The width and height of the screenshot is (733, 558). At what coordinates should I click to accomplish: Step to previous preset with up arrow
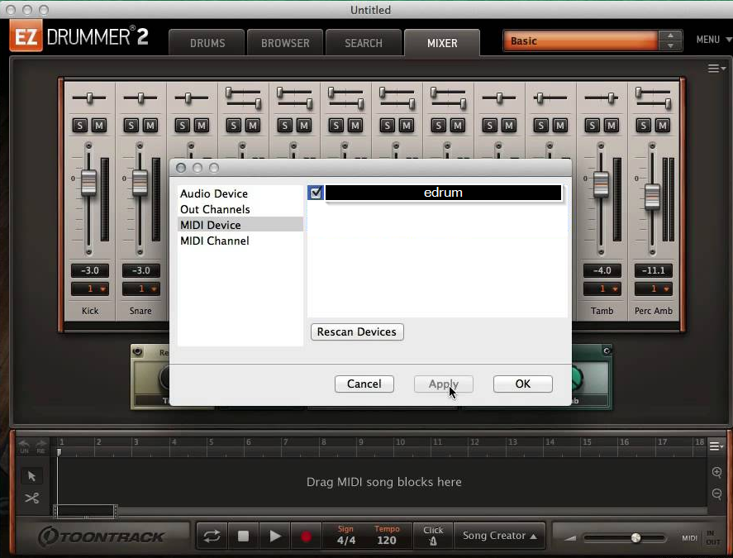click(x=670, y=36)
